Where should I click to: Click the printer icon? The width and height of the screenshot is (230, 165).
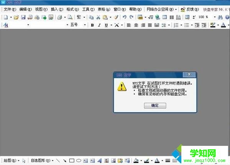tap(60, 17)
